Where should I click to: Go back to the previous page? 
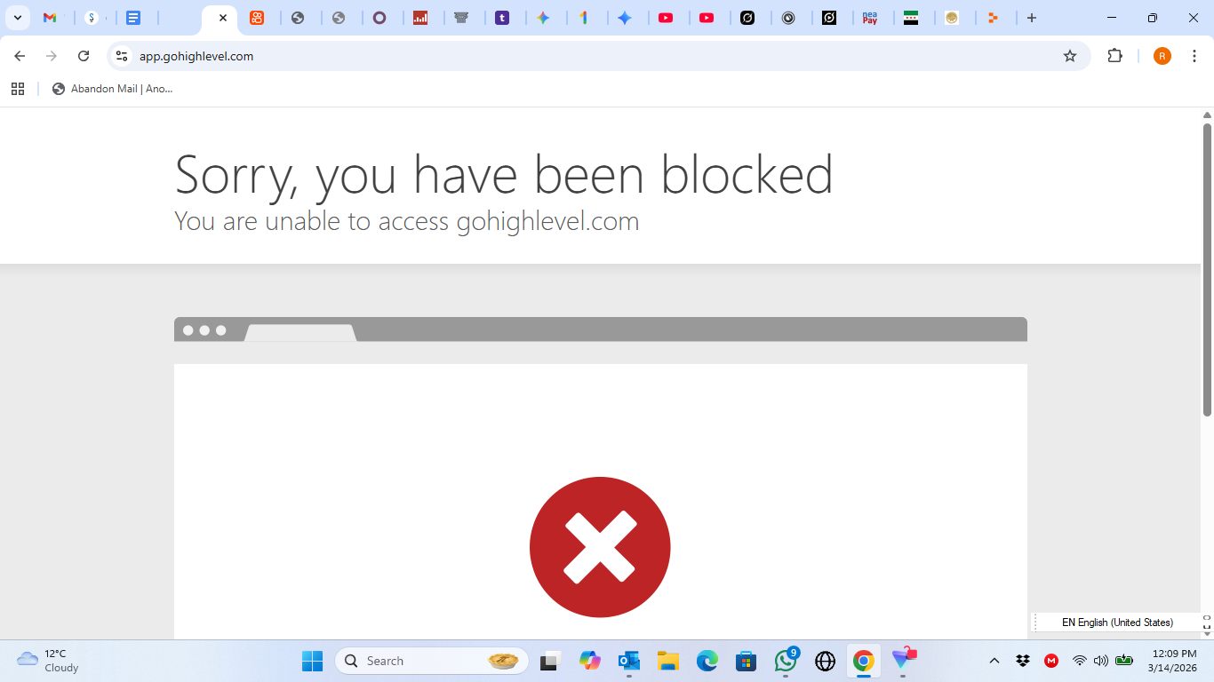tap(20, 56)
